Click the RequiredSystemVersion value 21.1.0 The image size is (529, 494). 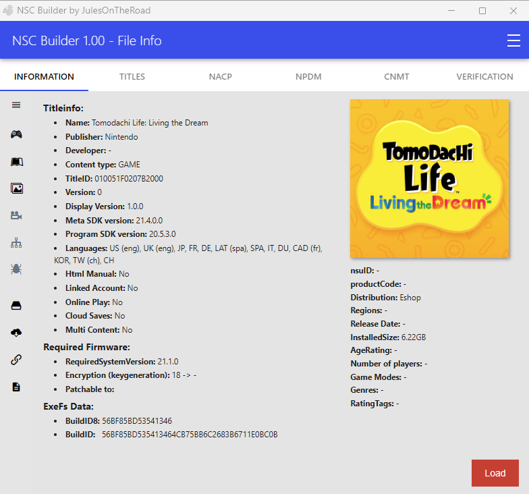(168, 362)
